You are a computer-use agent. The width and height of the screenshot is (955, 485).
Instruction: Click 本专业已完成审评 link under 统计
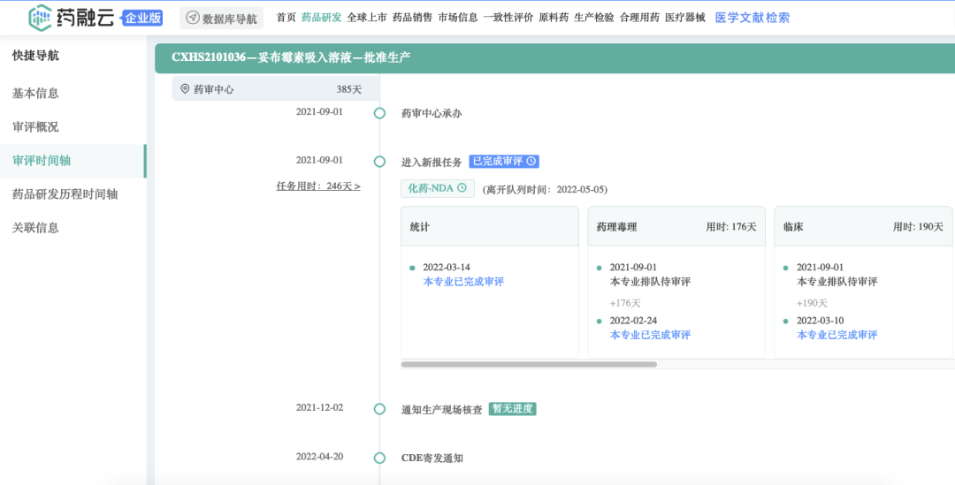[463, 282]
